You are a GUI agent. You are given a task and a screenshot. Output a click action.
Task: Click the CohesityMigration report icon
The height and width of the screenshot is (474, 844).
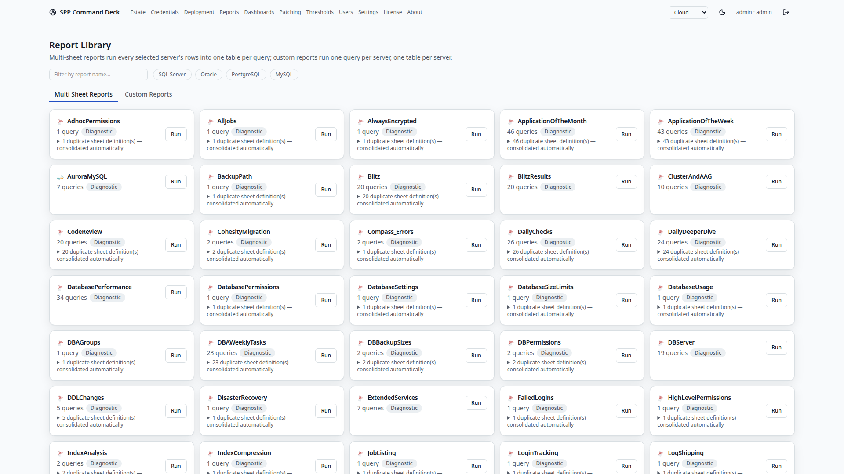tap(211, 232)
